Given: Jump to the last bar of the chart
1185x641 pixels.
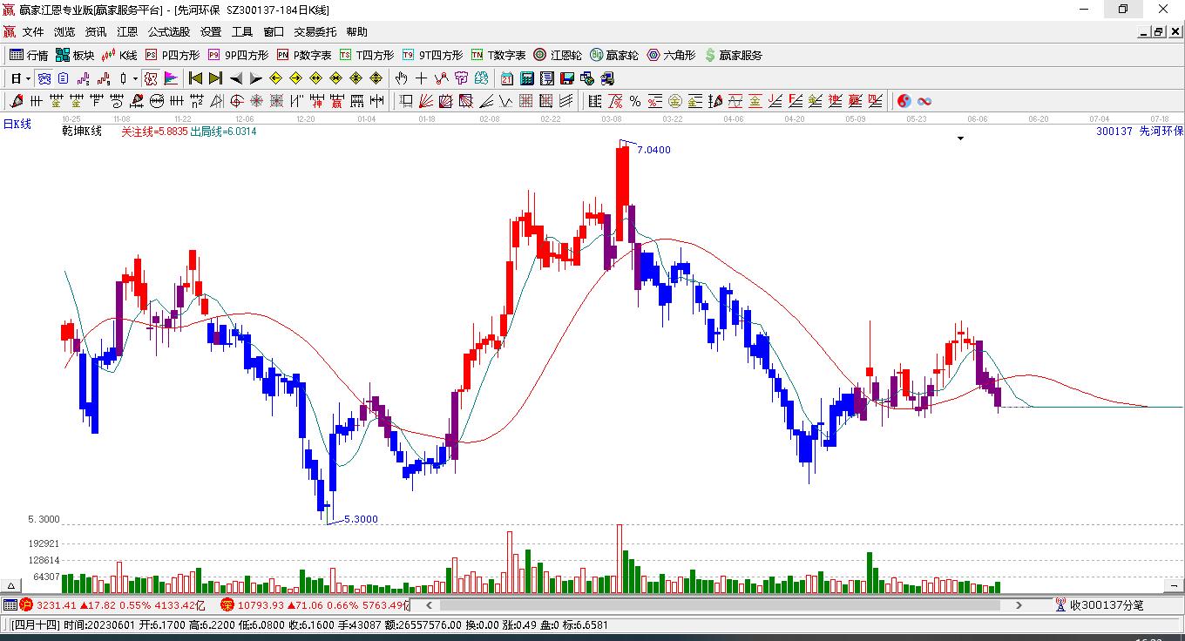Looking at the screenshot, I should pyautogui.click(x=215, y=78).
